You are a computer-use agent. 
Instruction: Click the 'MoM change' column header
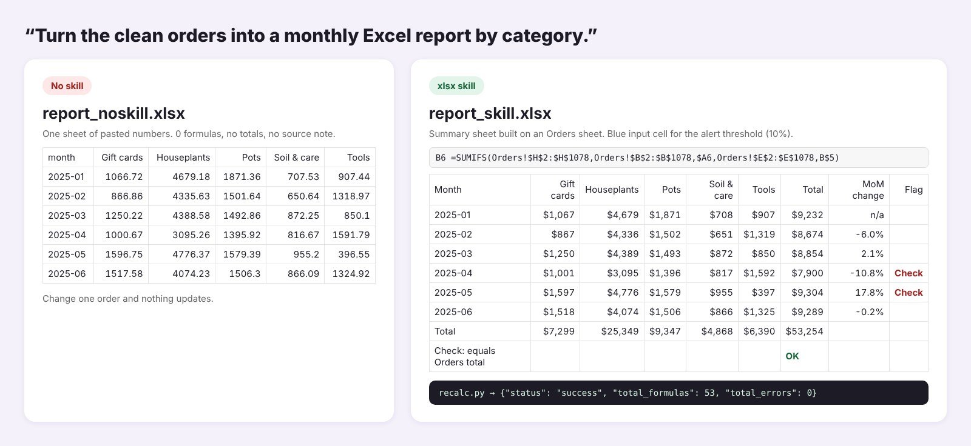click(859, 190)
